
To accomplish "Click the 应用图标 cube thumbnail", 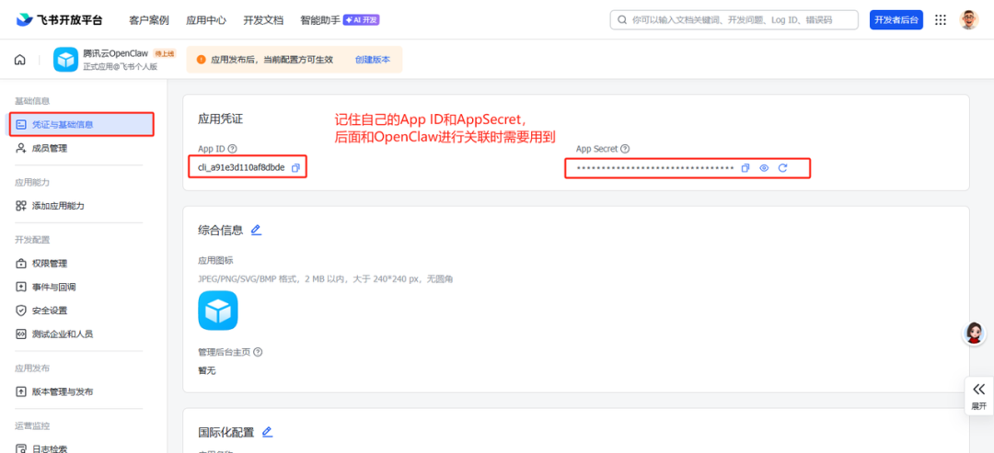I will tap(218, 311).
